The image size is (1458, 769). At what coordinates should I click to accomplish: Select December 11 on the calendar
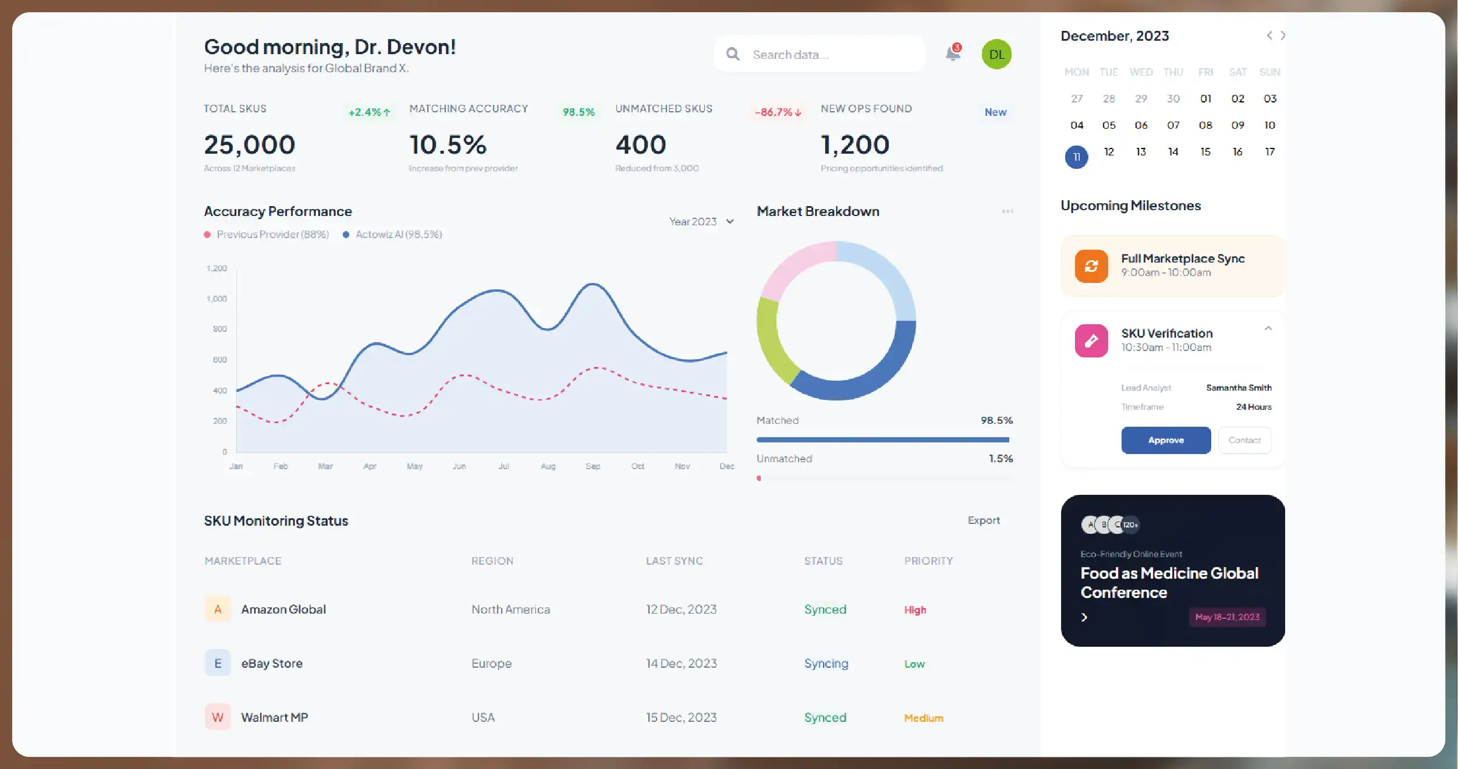click(1076, 157)
